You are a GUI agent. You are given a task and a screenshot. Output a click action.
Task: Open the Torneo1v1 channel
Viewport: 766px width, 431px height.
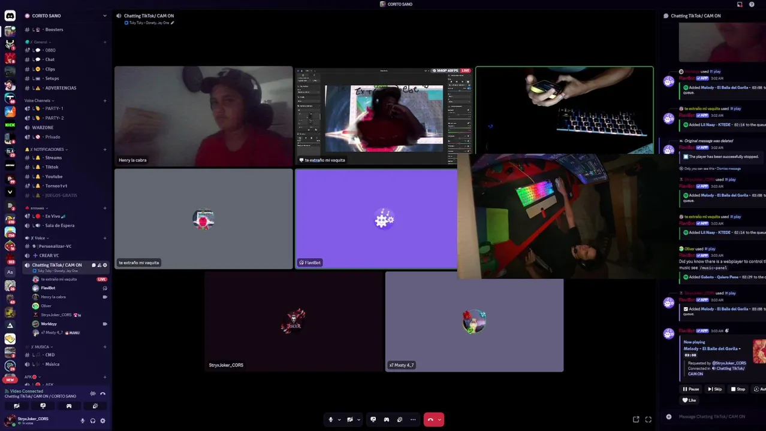coord(66,186)
